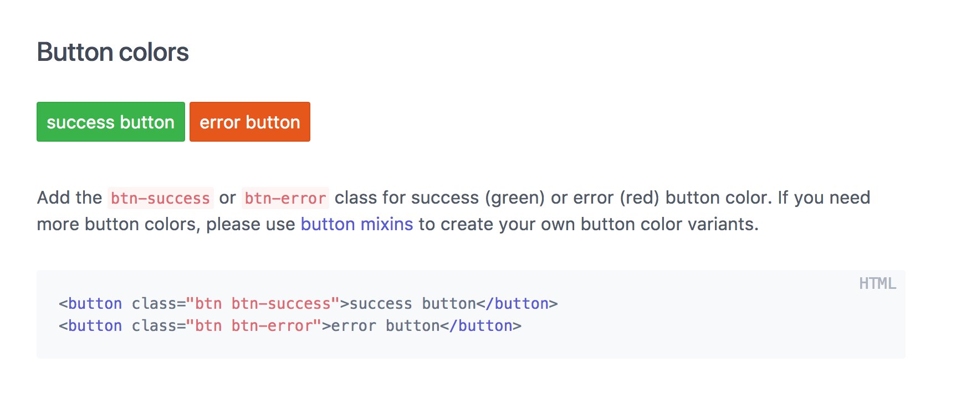Click the word "success" inside green button
The height and width of the screenshot is (394, 961).
(80, 122)
